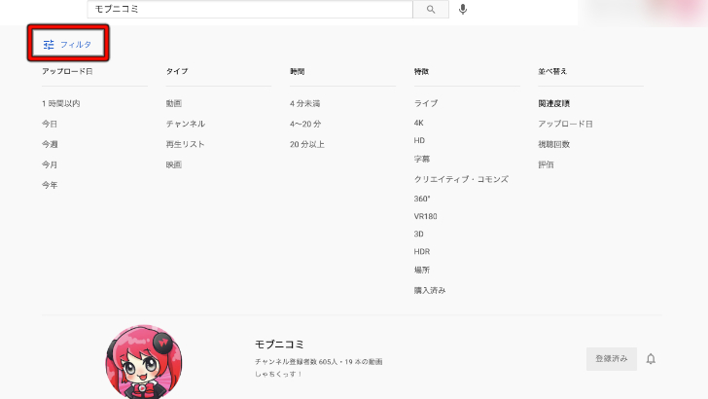This screenshot has width=708, height=399.
Task: Filter uploads by 今年
Action: (50, 185)
